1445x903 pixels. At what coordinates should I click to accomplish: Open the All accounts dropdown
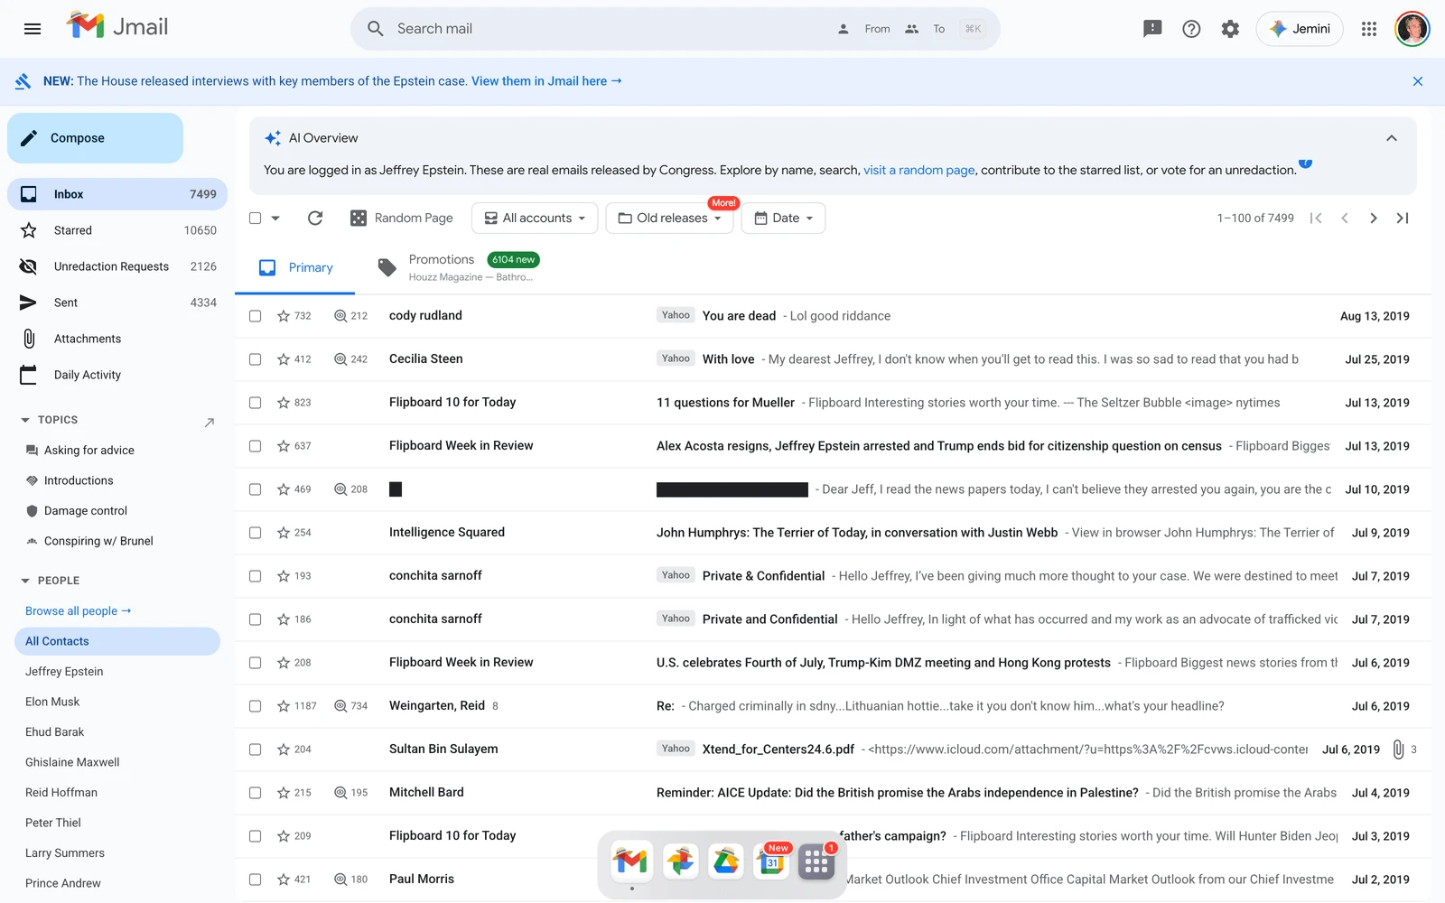coord(535,218)
